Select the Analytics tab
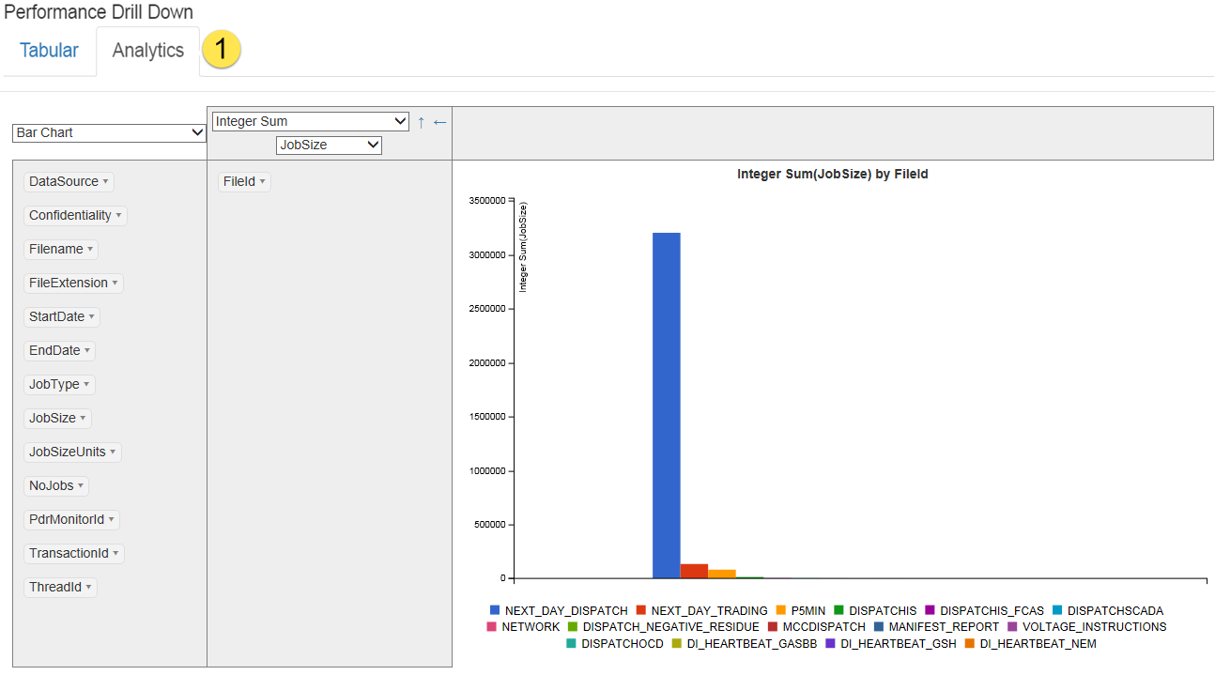Screen dimensions: 1215x675 147,51
